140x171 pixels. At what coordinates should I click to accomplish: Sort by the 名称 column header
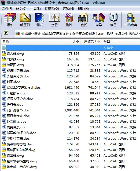[29, 42]
